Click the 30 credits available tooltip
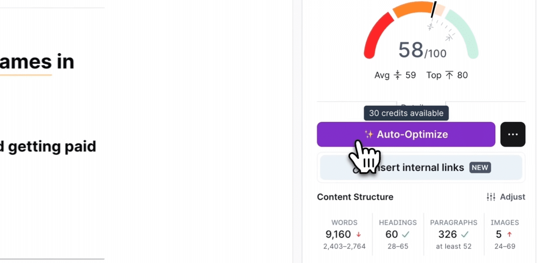The width and height of the screenshot is (537, 263). [x=406, y=113]
